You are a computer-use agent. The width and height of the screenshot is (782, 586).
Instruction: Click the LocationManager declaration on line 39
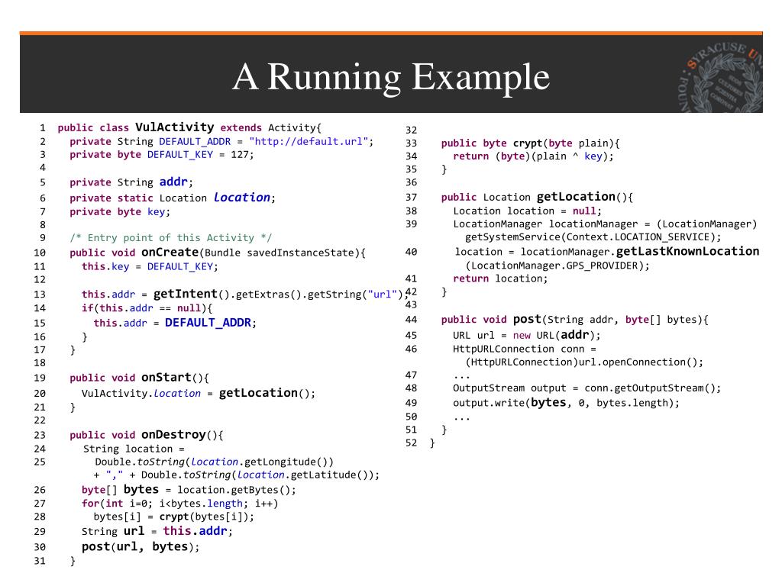[605, 224]
